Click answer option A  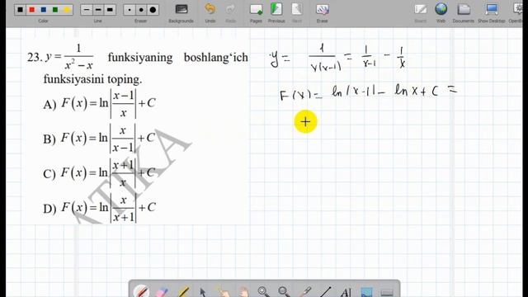click(x=99, y=103)
